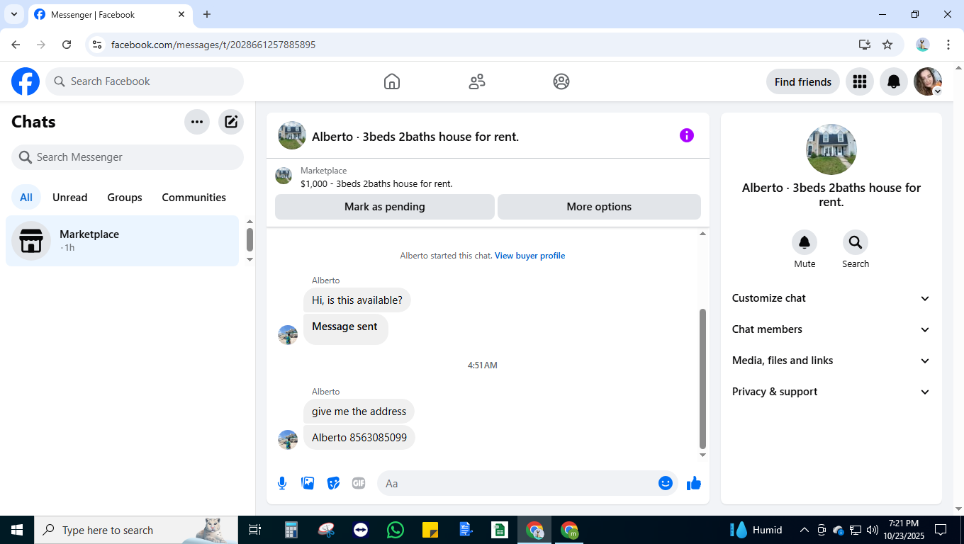Open WhatsApp from the taskbar
Screen dimensions: 964x544
tap(395, 530)
